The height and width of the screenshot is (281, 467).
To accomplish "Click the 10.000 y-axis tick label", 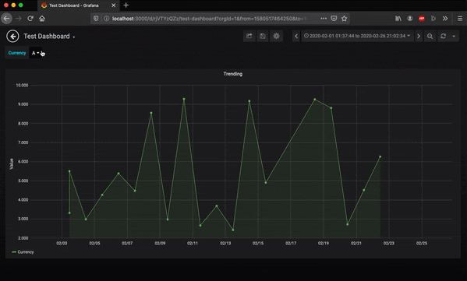I will [x=22, y=86].
